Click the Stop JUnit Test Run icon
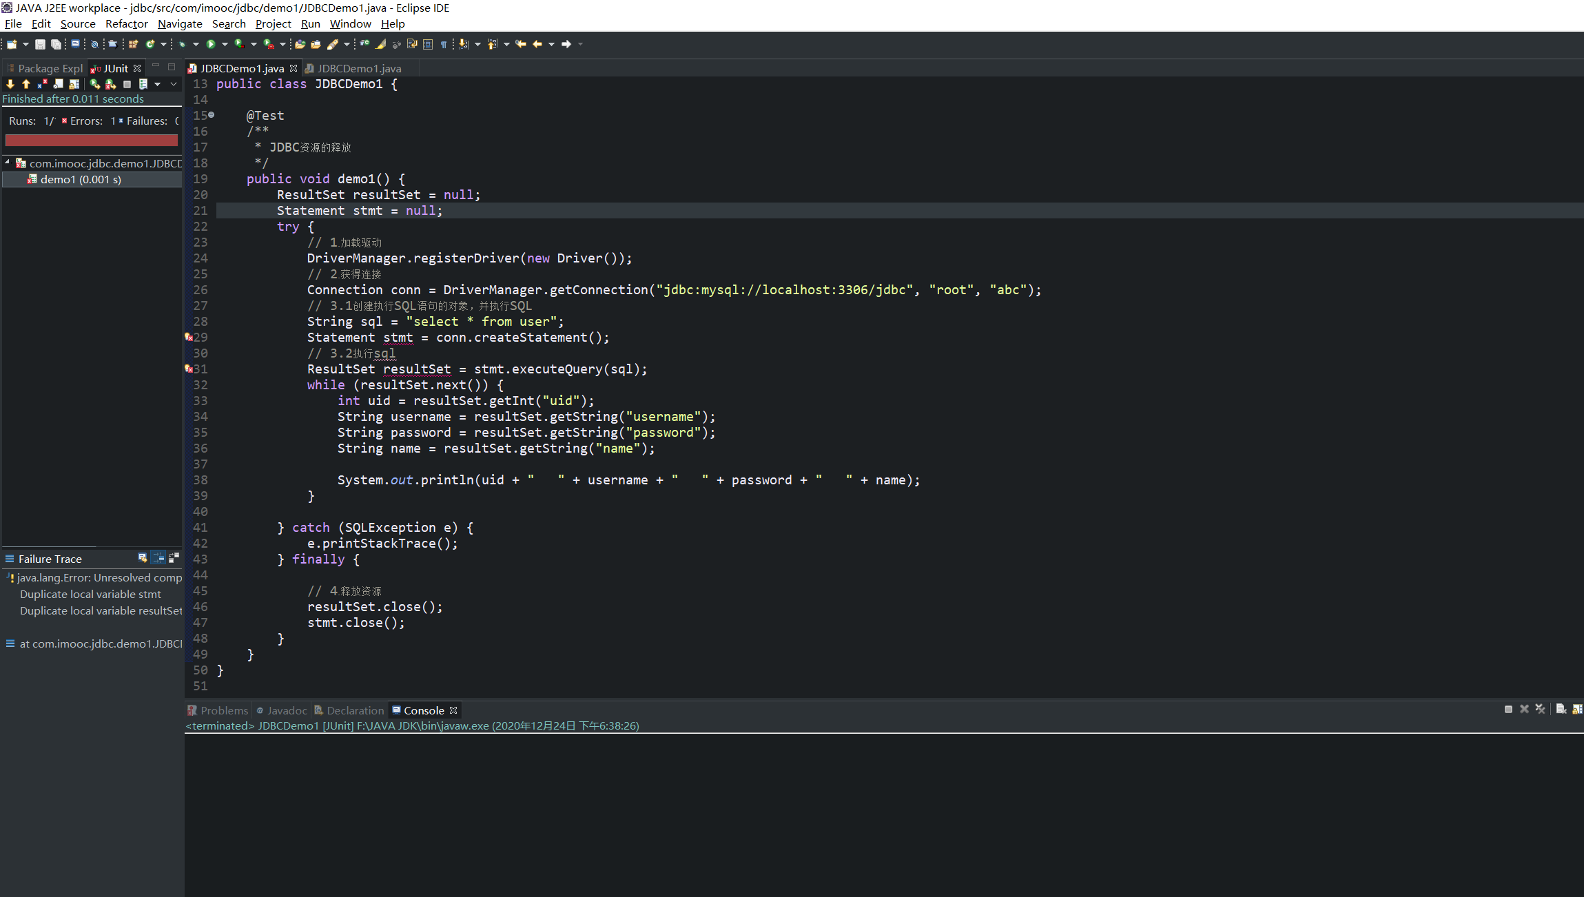The width and height of the screenshot is (1584, 897). click(127, 84)
